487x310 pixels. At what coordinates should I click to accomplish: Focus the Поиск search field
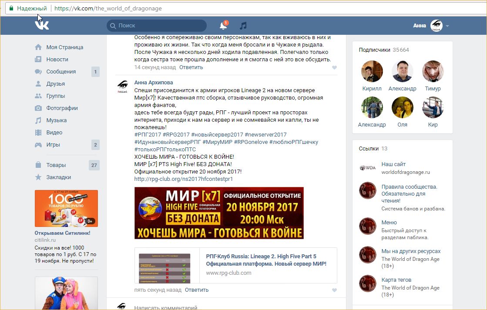coord(157,26)
